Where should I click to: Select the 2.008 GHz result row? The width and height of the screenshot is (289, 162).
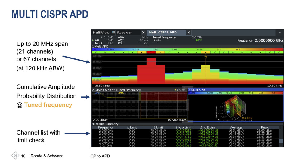pyautogui.click(x=186, y=139)
